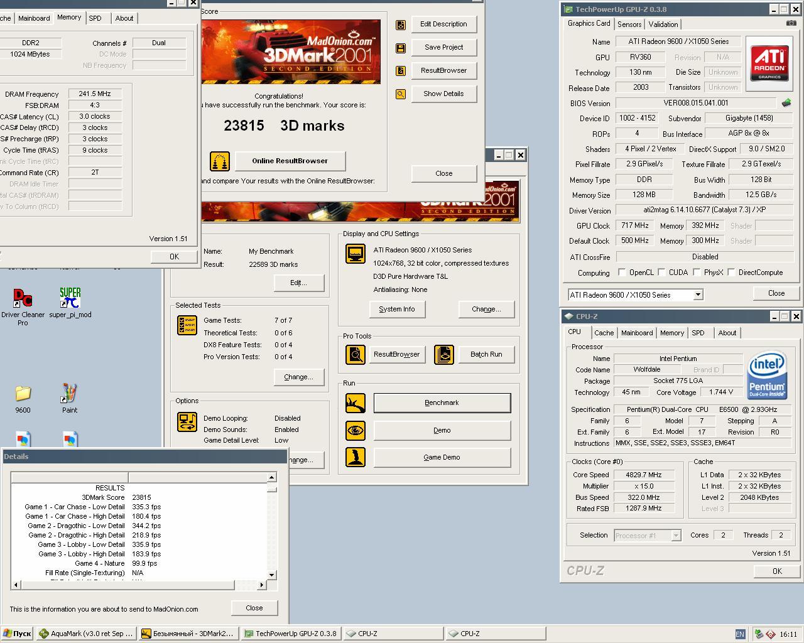This screenshot has width=804, height=643.
Task: Open the 9600 folder on desktop
Action: (x=23, y=399)
